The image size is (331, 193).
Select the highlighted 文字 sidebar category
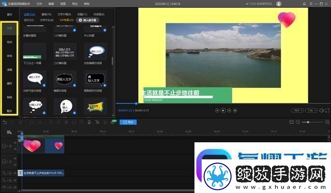pyautogui.click(x=9, y=28)
